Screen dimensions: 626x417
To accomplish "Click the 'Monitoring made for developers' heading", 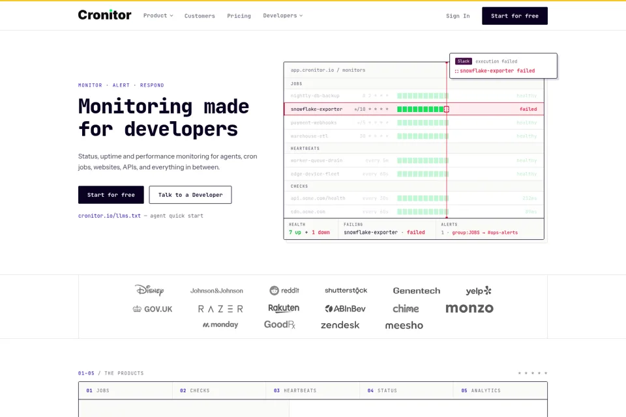I will (x=164, y=118).
